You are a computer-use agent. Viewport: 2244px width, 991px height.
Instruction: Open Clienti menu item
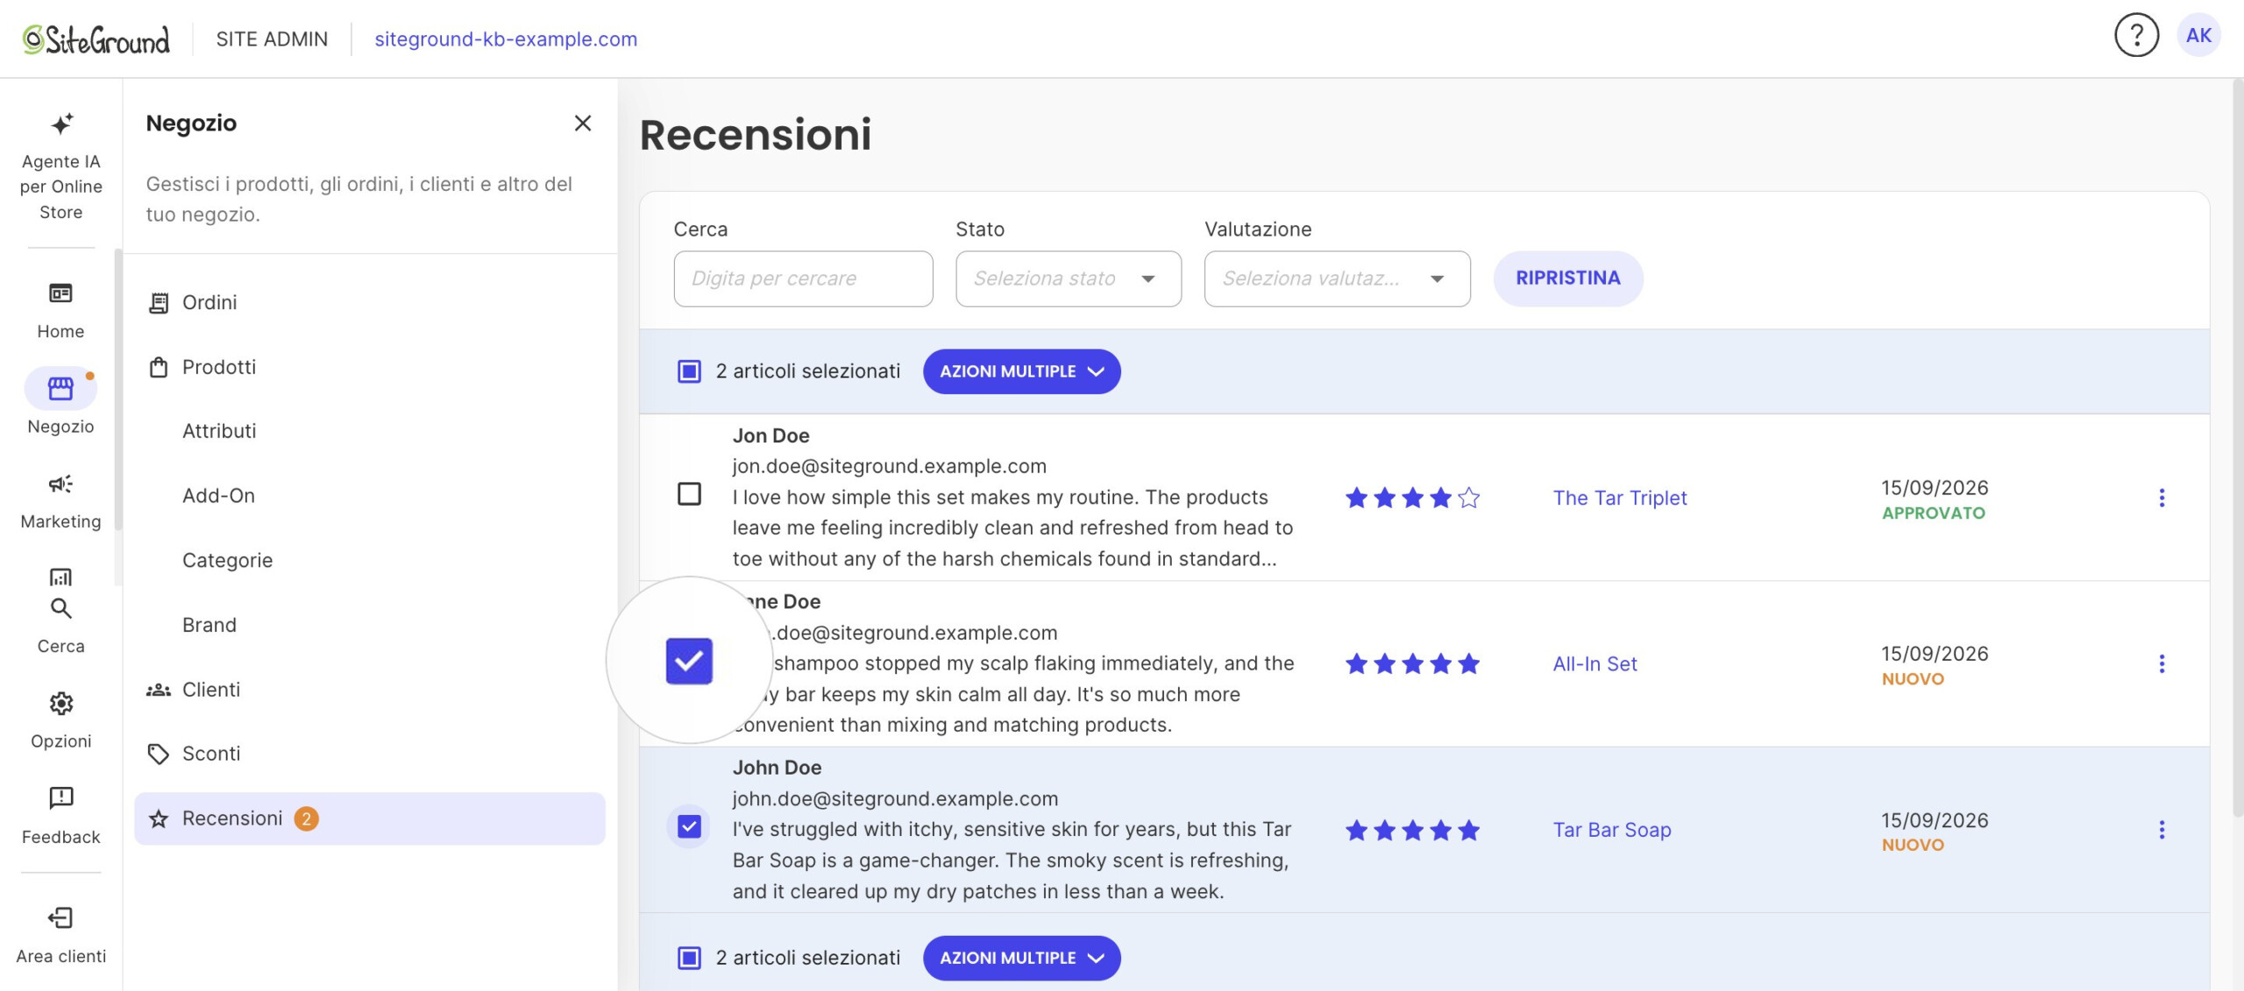[x=369, y=690]
